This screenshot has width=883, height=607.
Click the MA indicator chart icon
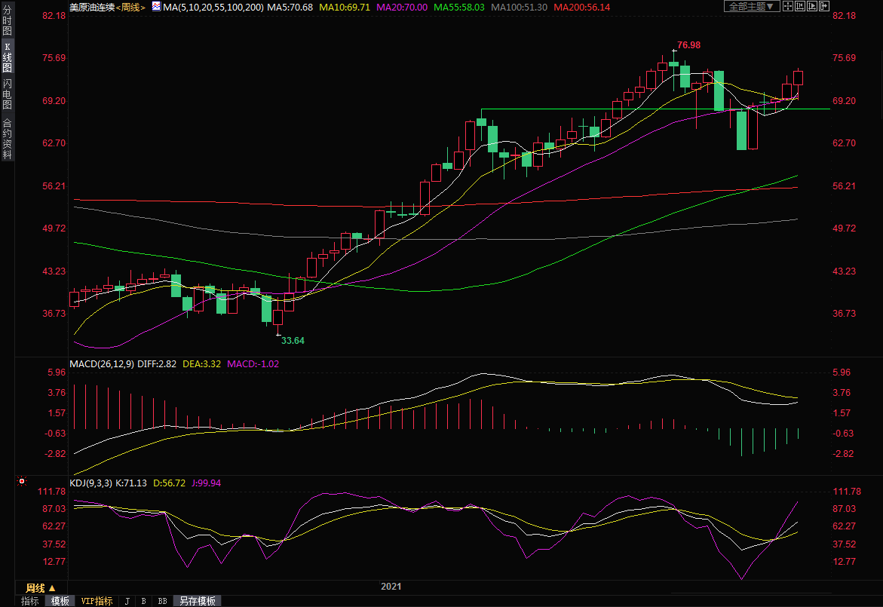point(156,6)
